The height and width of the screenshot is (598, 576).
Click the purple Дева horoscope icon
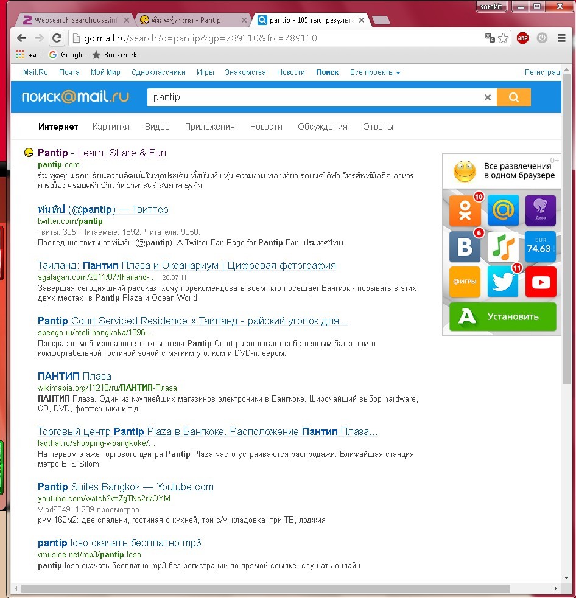[x=541, y=210]
